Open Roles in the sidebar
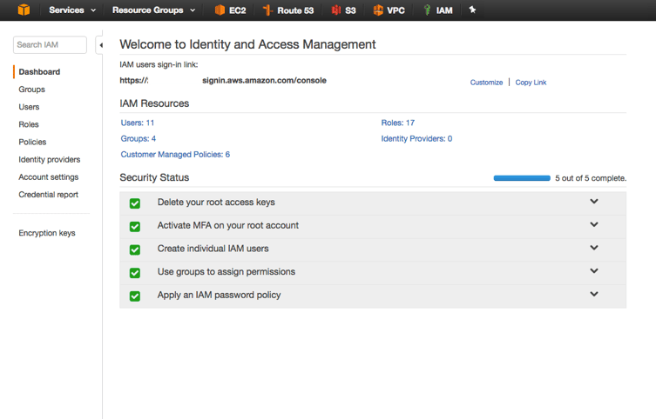The image size is (656, 419). [x=29, y=124]
